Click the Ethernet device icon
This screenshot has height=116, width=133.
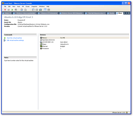(x=41, y=46)
